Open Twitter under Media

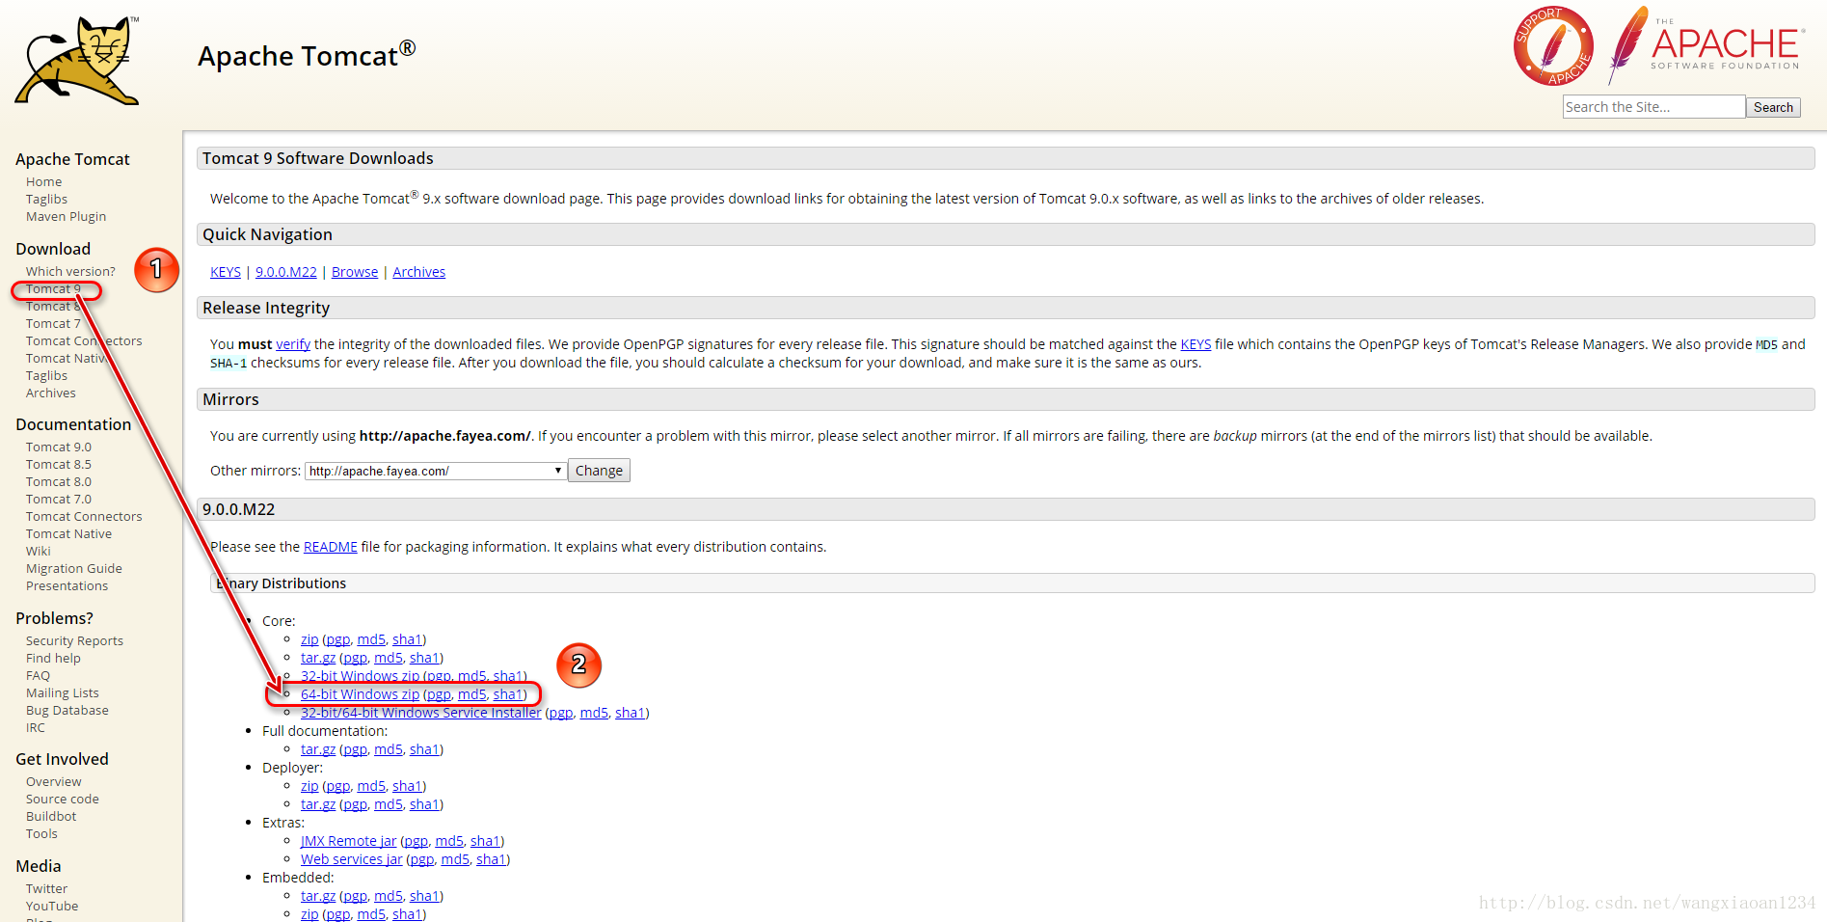pyautogui.click(x=46, y=888)
